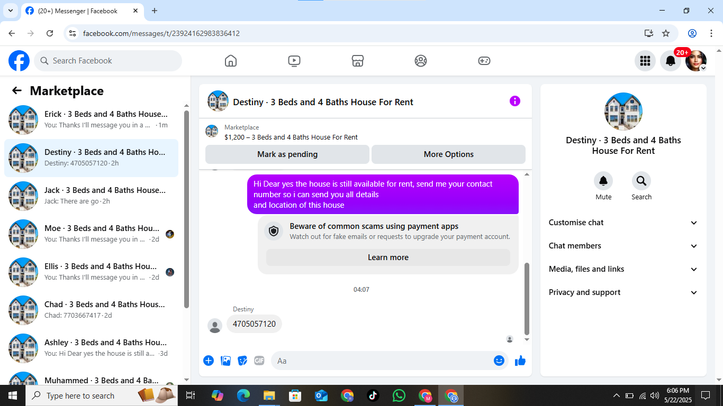Image resolution: width=723 pixels, height=406 pixels.
Task: Choose a GIF from the composer
Action: (x=259, y=361)
